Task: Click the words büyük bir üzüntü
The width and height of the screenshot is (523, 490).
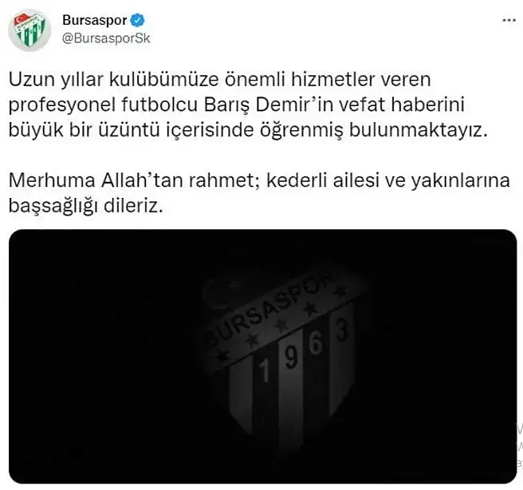Action: (84, 130)
